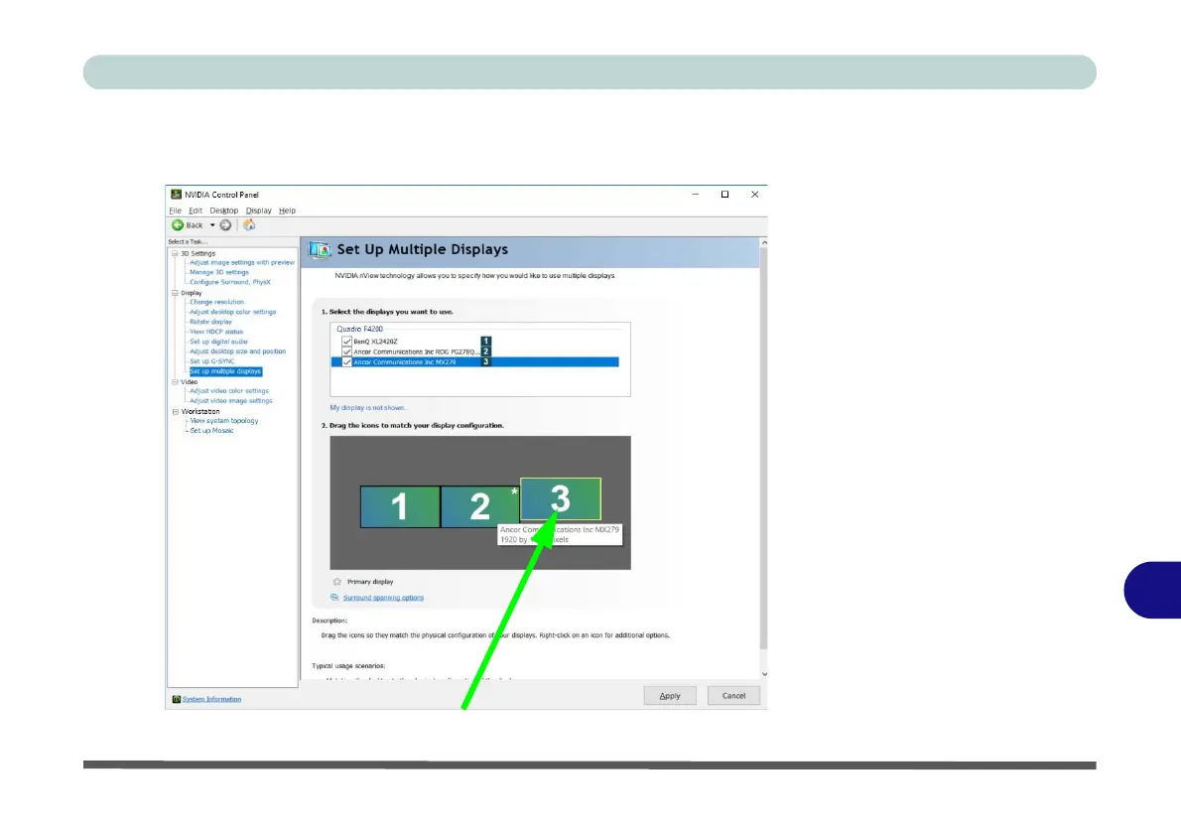Select Adjust desktop size and position task
The height and width of the screenshot is (832, 1181).
pos(238,351)
